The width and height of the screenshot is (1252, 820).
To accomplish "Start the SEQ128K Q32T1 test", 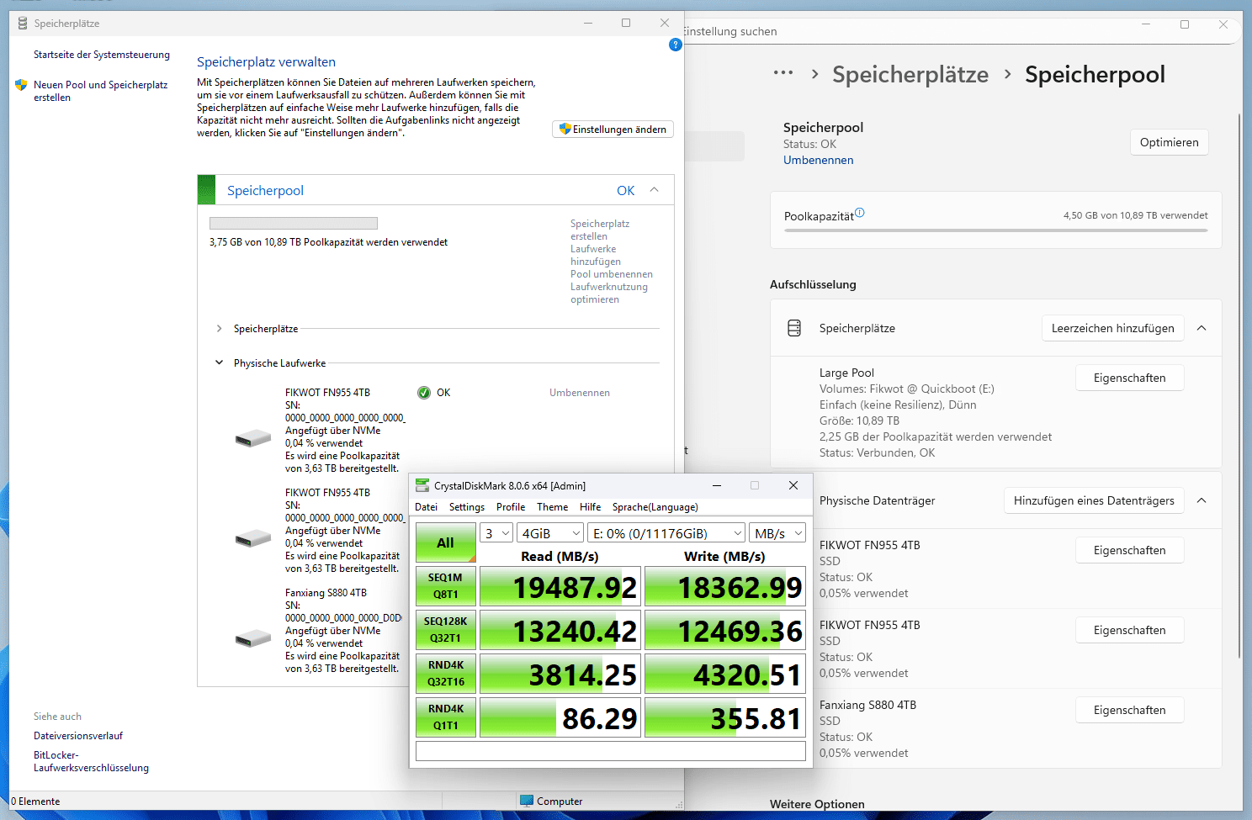I will point(446,630).
